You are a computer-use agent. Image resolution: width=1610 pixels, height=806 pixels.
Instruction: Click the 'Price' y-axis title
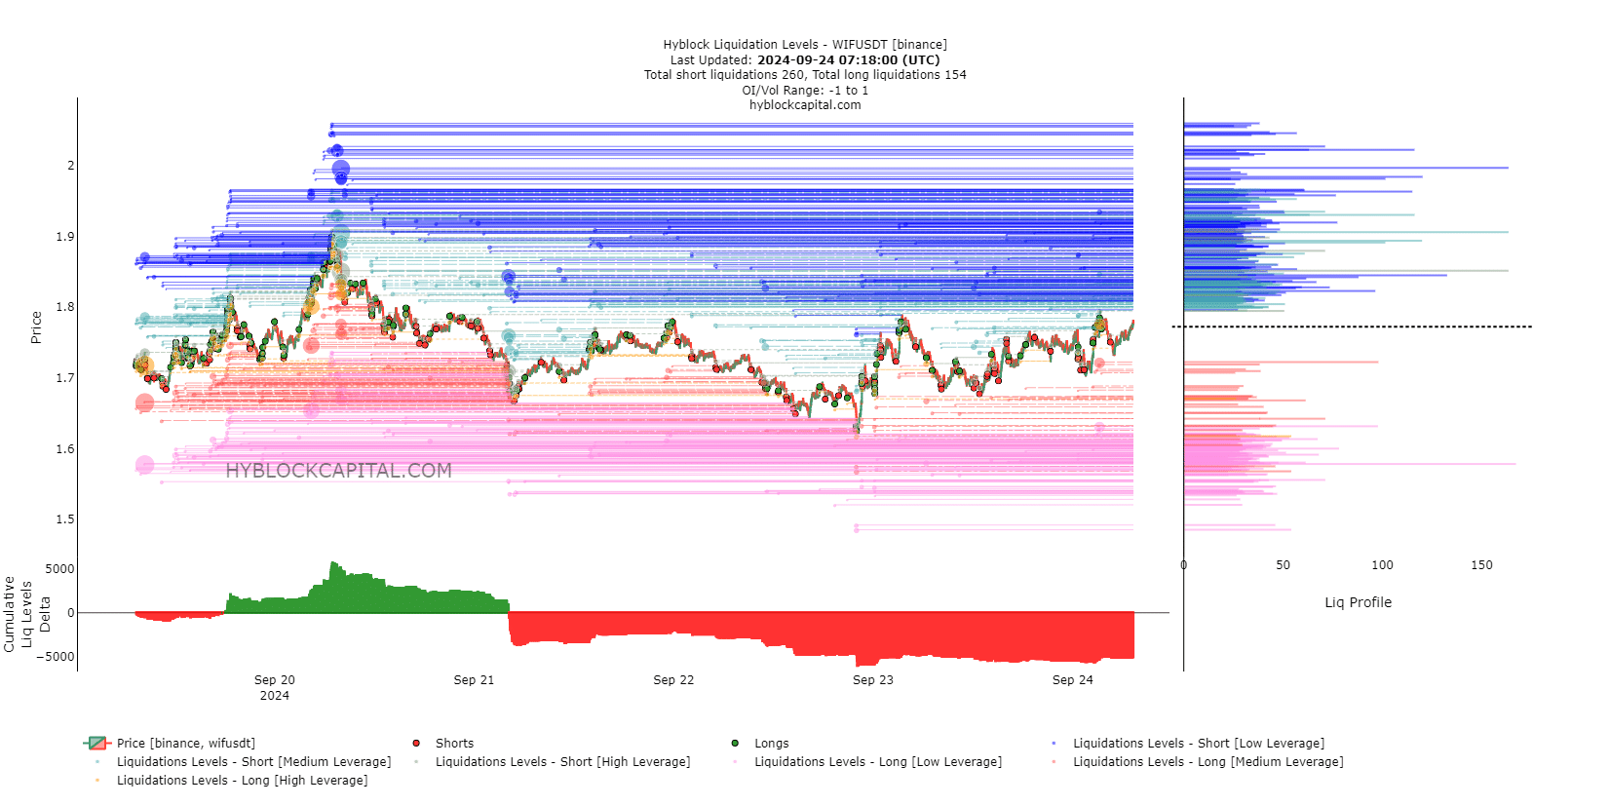coord(36,327)
